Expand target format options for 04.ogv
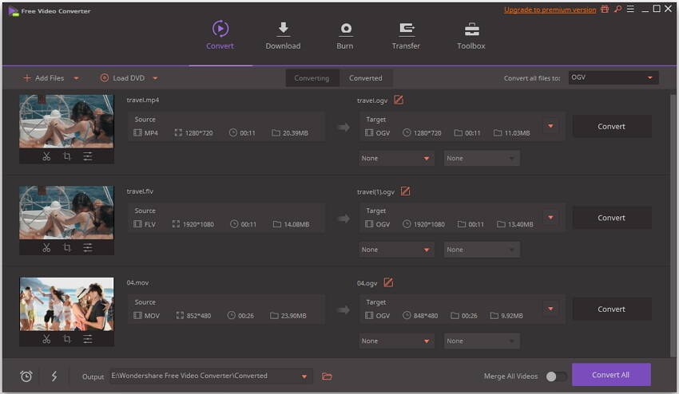The width and height of the screenshot is (679, 394). pyautogui.click(x=550, y=309)
